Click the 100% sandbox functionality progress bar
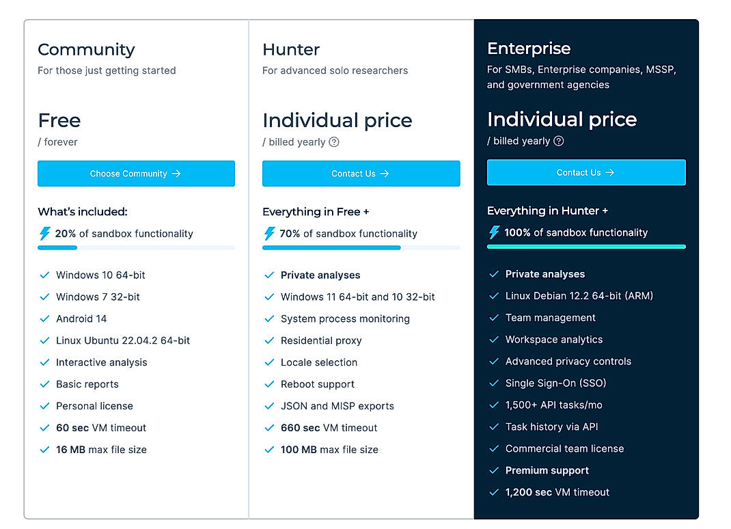This screenshot has height=529, width=731. pyautogui.click(x=586, y=247)
